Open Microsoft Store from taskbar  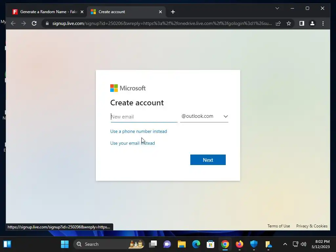[x=210, y=244]
